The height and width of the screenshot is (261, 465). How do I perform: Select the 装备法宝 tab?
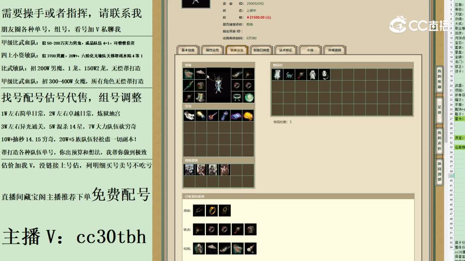coord(236,50)
